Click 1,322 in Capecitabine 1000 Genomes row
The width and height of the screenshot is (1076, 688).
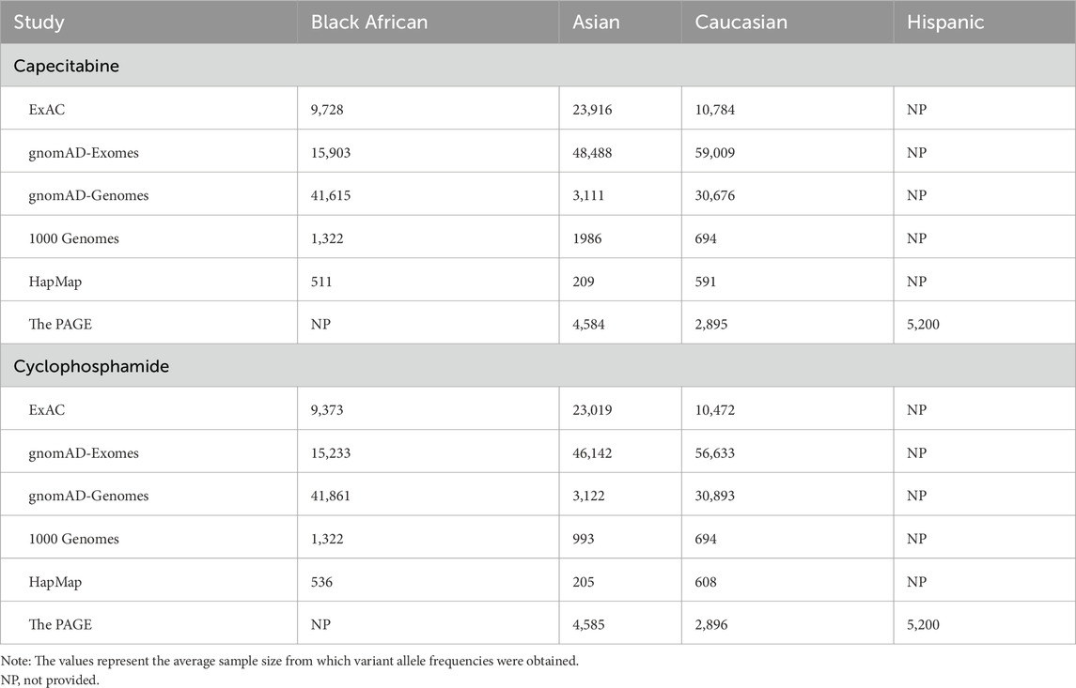pyautogui.click(x=327, y=238)
